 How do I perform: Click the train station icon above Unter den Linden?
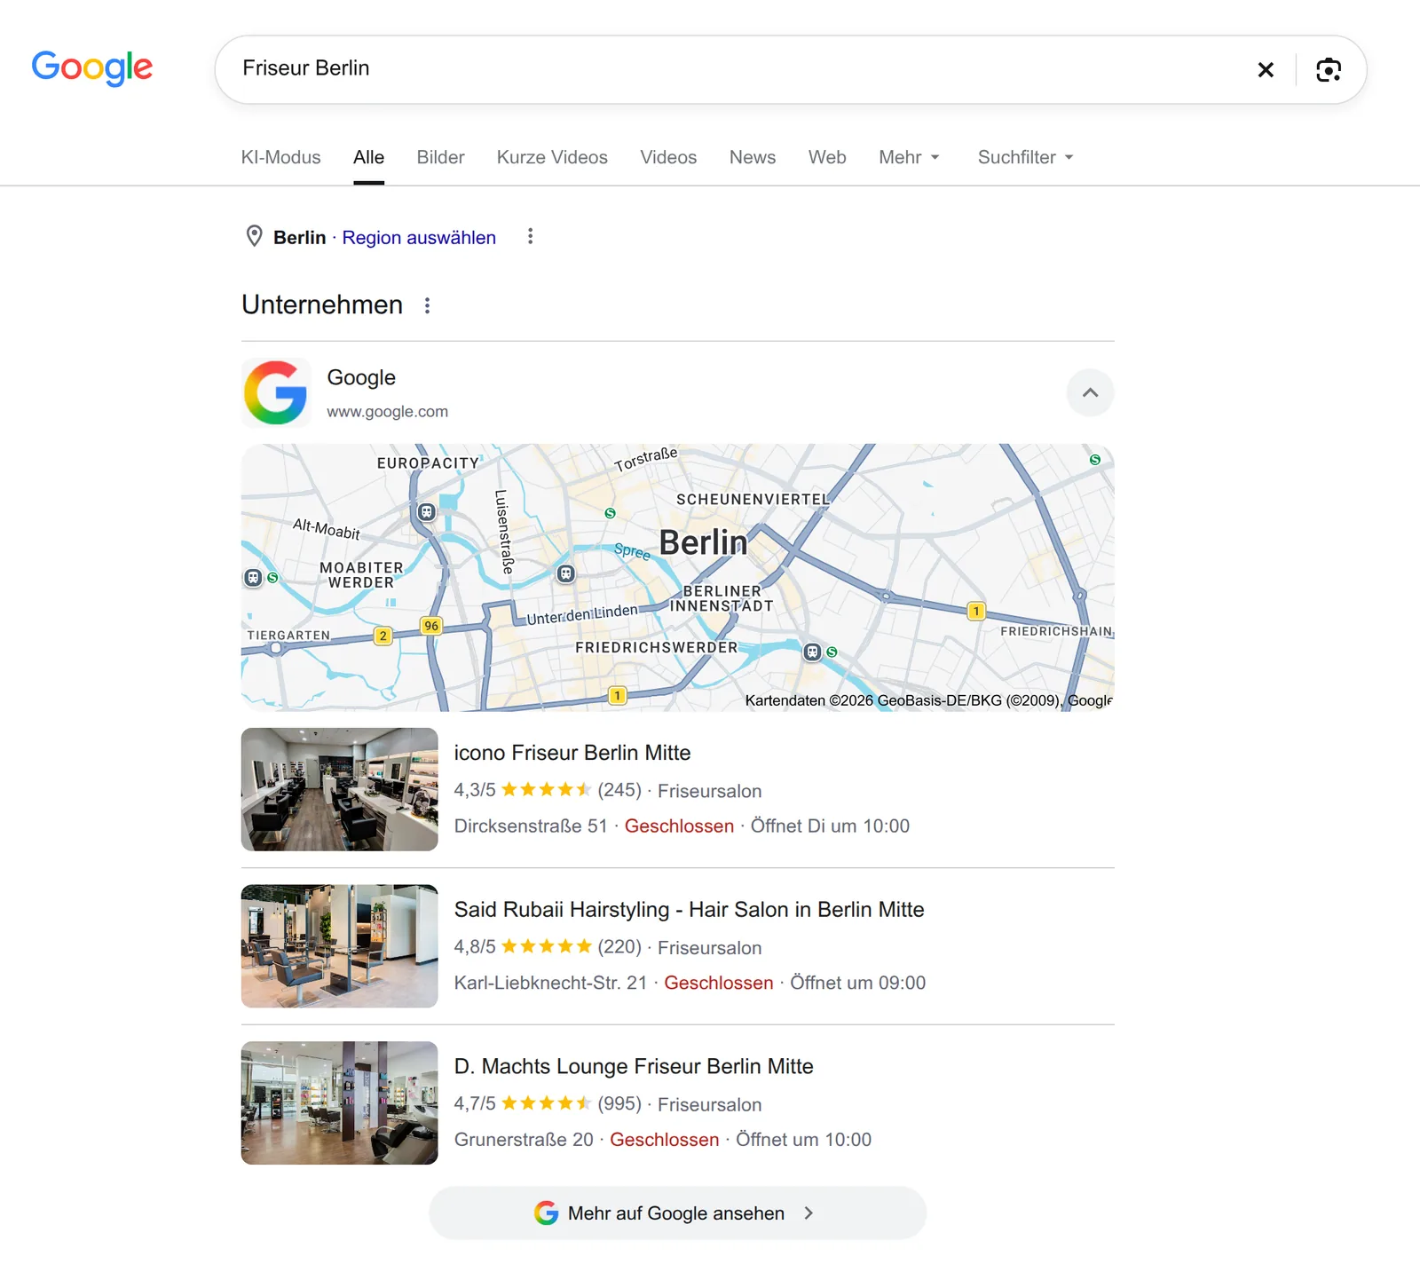pos(566,573)
